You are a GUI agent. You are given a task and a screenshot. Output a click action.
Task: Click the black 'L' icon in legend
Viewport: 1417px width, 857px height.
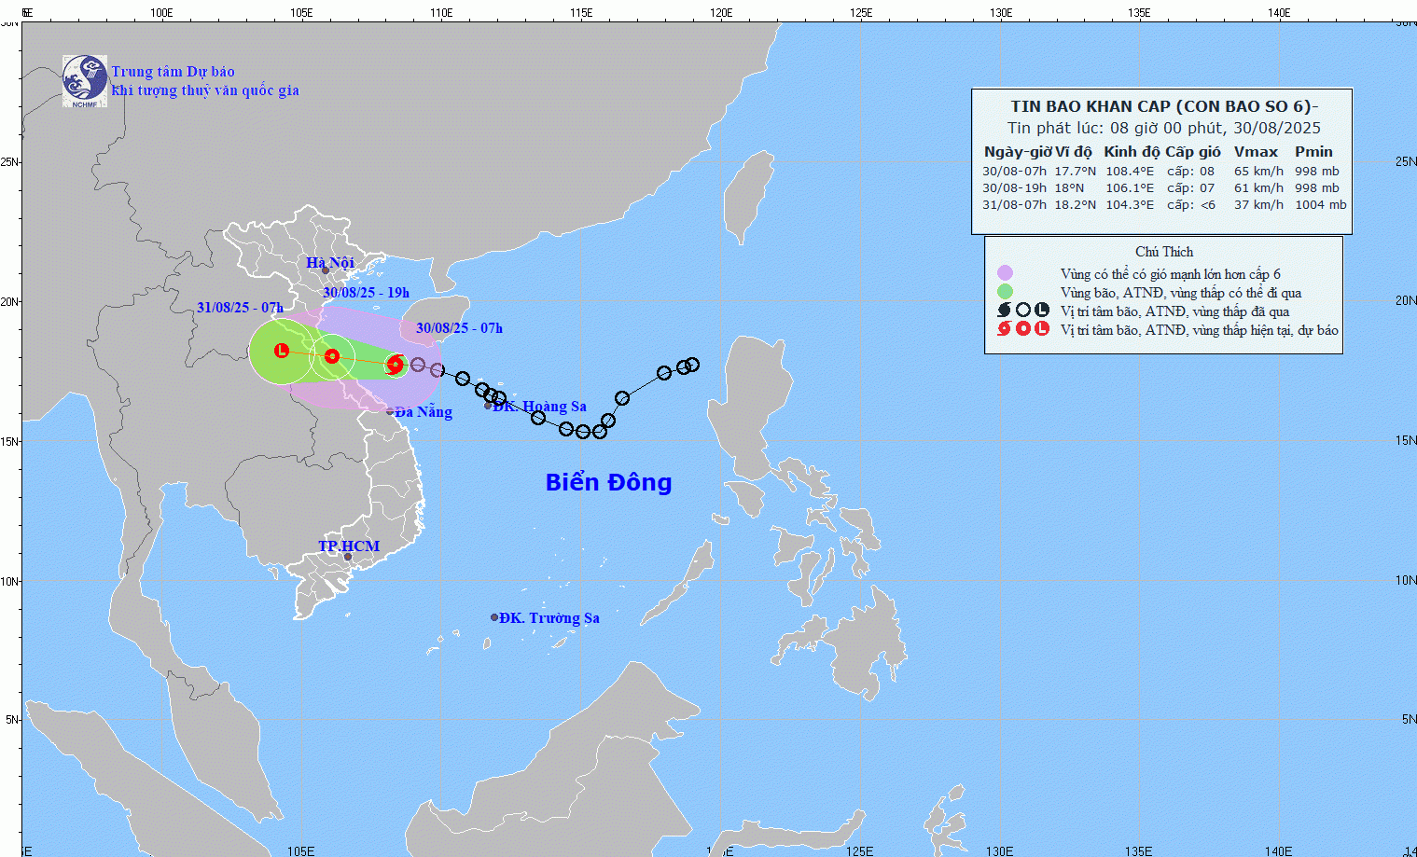(x=1042, y=311)
